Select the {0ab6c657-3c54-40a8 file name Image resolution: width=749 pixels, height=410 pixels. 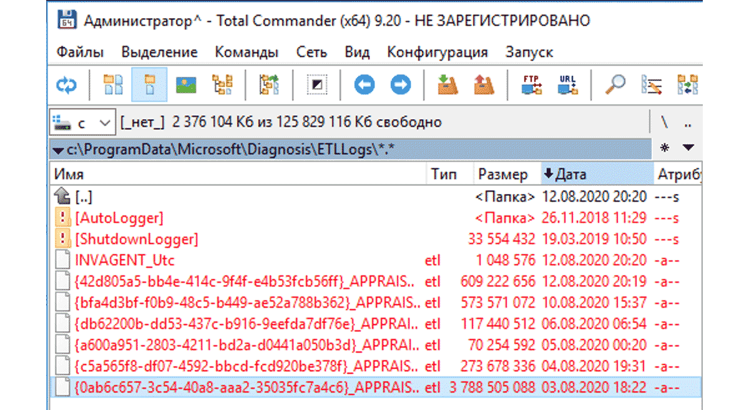(x=247, y=387)
